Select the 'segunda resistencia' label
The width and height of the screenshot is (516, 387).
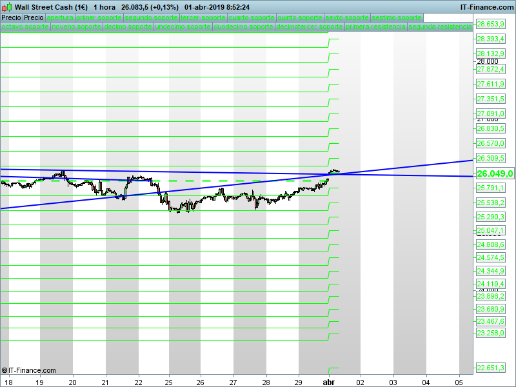(x=440, y=27)
